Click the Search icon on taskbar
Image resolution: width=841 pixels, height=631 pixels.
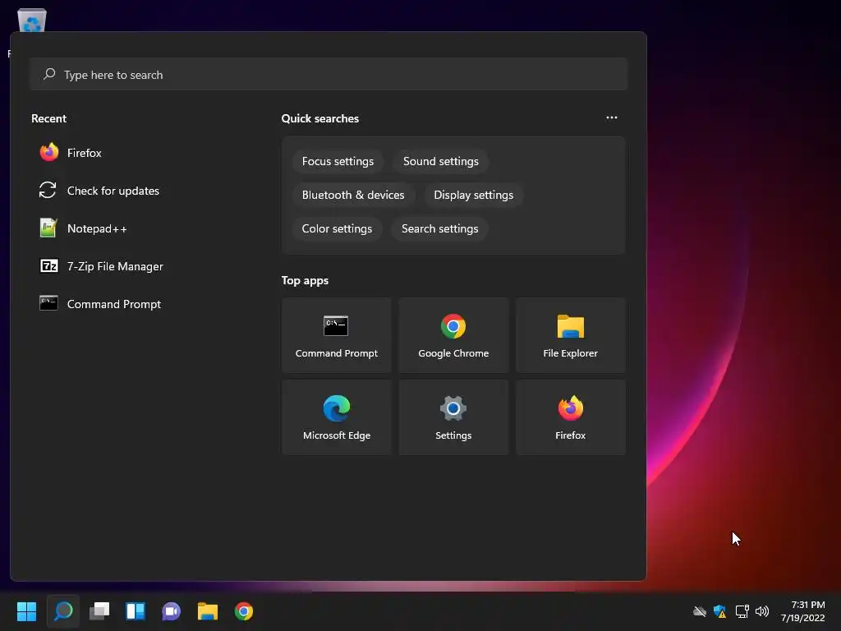62,611
